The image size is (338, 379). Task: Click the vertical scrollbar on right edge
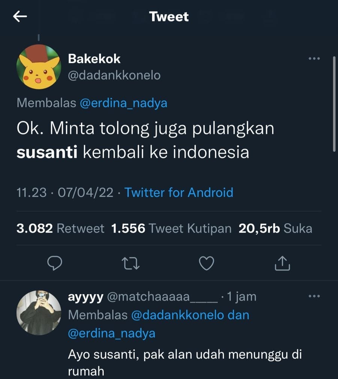tap(334, 103)
